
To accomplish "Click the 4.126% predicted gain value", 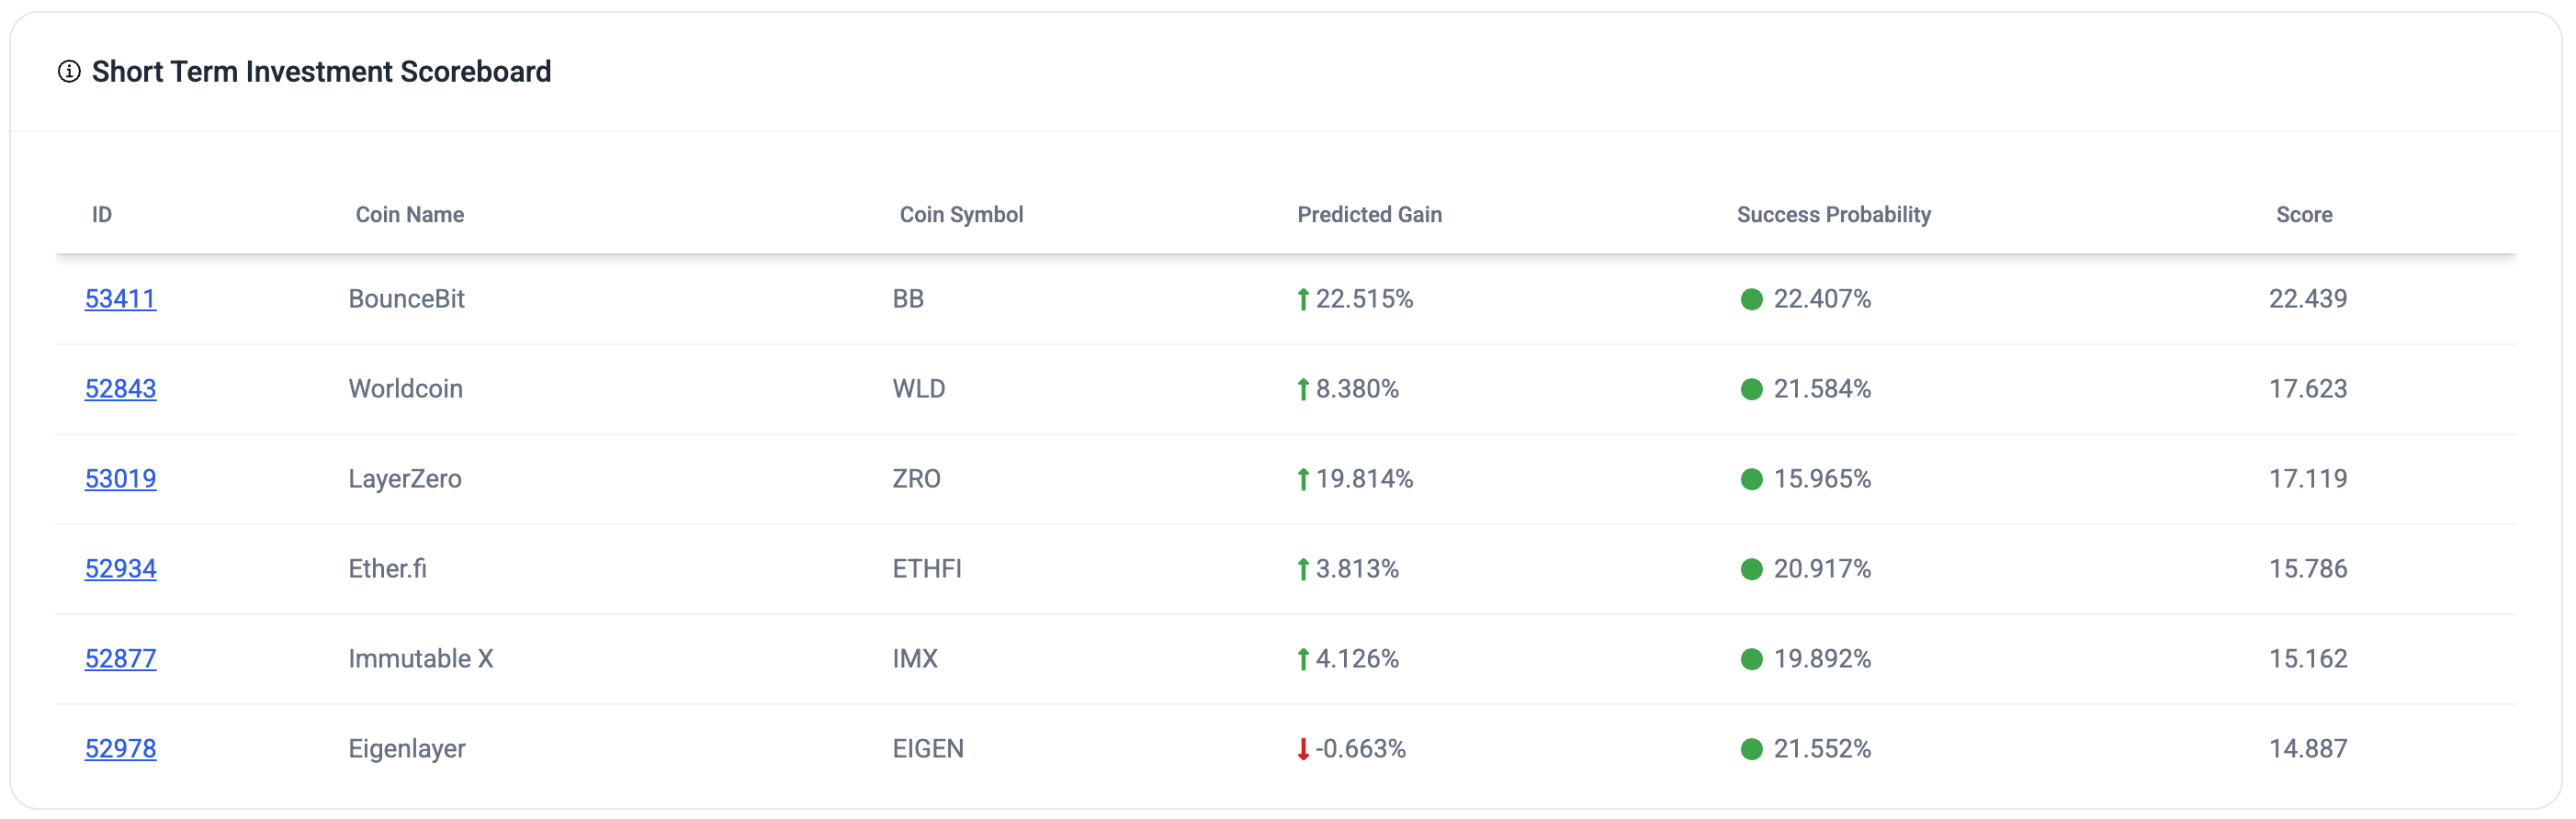I will click(x=1357, y=659).
